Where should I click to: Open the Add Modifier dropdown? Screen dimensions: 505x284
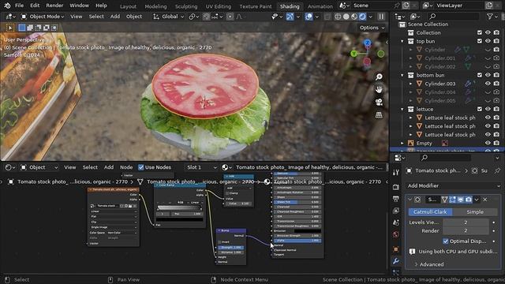454,186
